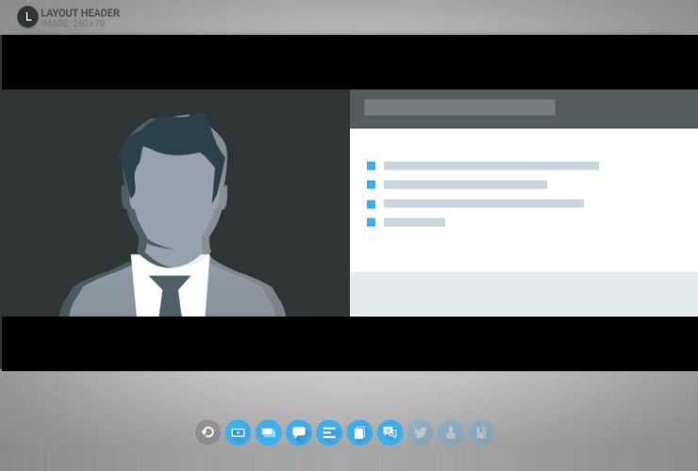Click the dimmed book resources icon

coord(481,432)
